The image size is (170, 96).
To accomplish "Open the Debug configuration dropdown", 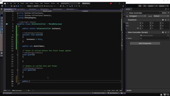I will (30, 6).
